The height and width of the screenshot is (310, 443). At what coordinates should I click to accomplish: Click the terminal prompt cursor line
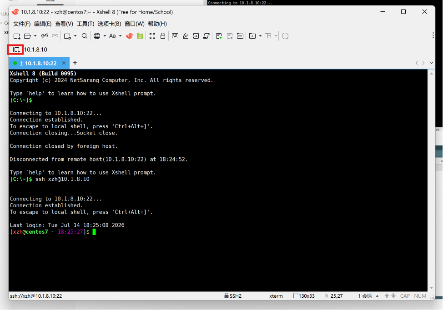(53, 232)
